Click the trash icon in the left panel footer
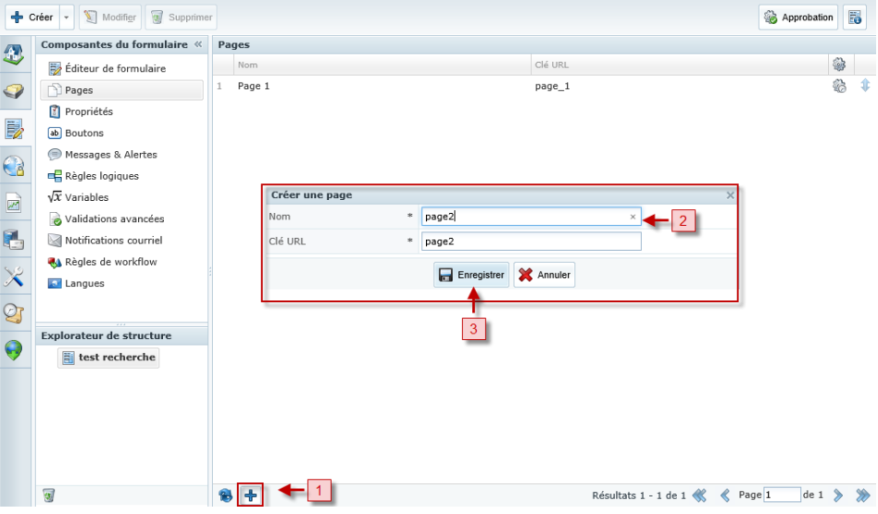The height and width of the screenshot is (514, 878). tap(49, 495)
